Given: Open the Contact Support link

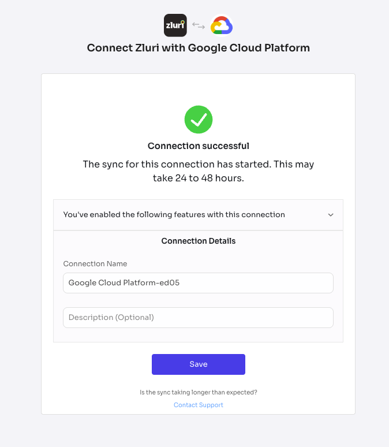Looking at the screenshot, I should point(199,405).
